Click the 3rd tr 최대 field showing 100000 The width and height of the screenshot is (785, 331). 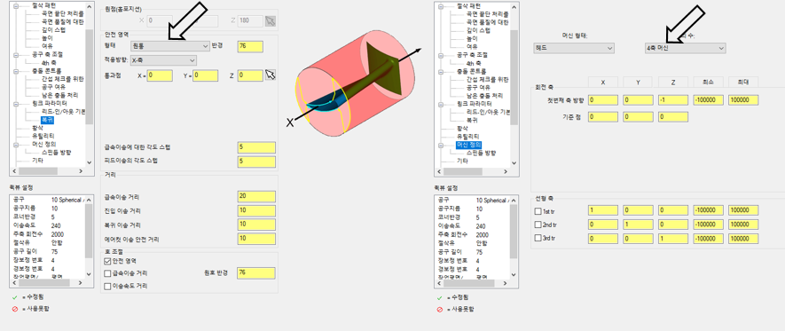point(743,239)
